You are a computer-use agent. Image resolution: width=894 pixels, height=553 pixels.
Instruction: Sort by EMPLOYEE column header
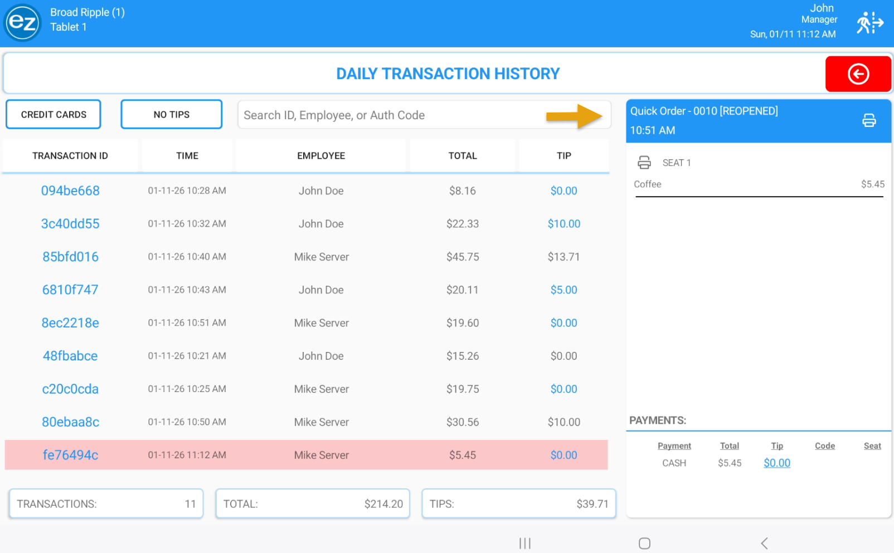(x=321, y=156)
